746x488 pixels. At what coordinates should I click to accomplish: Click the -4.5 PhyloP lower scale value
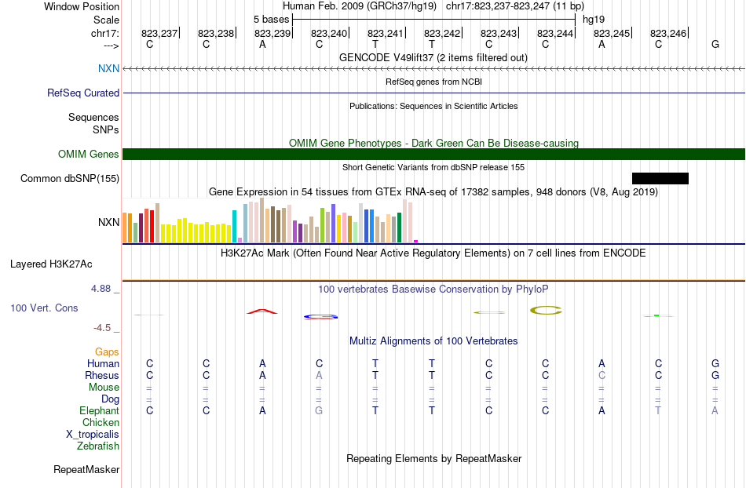(102, 327)
